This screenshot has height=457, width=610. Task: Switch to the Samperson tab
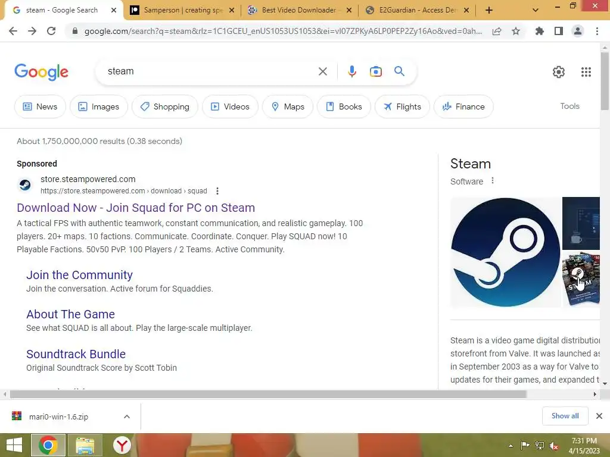pos(182,11)
